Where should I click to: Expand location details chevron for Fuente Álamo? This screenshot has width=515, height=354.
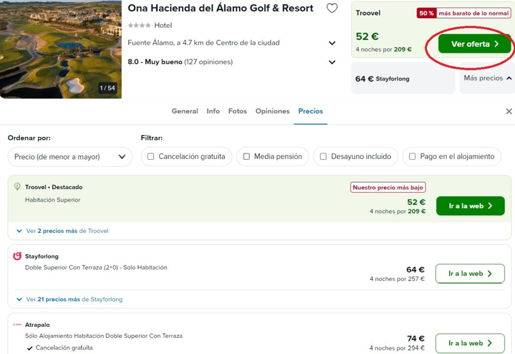tap(332, 43)
